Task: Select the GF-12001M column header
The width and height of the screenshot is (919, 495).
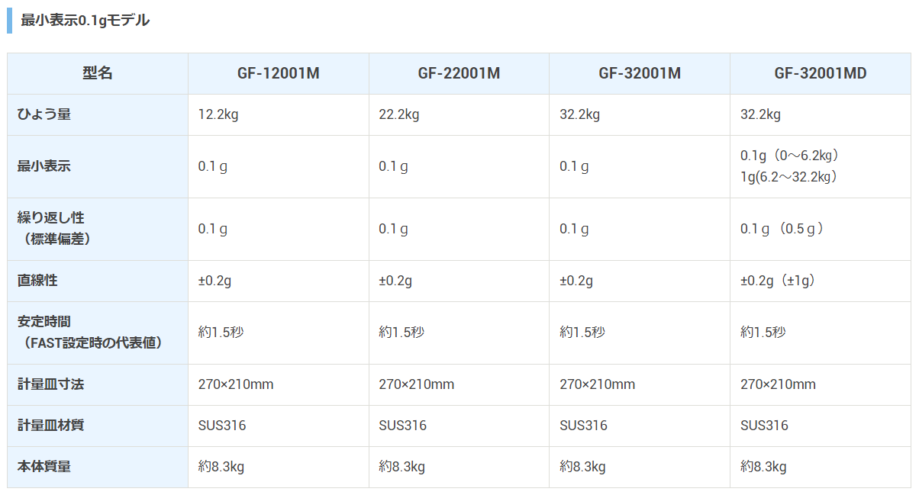Action: 279,74
